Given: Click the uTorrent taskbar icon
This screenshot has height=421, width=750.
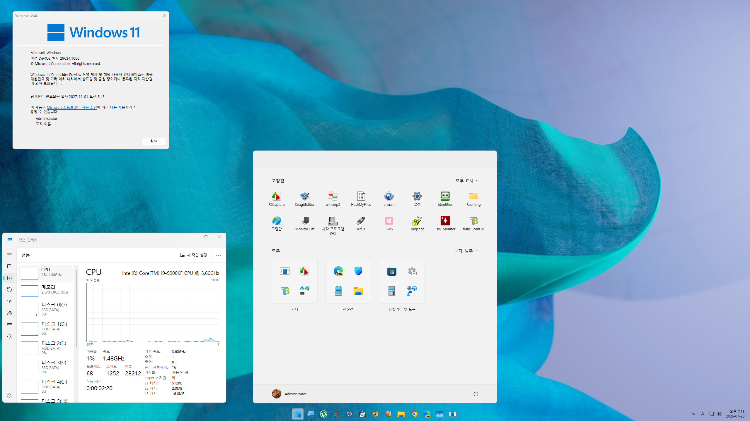Looking at the screenshot, I should pos(324,414).
